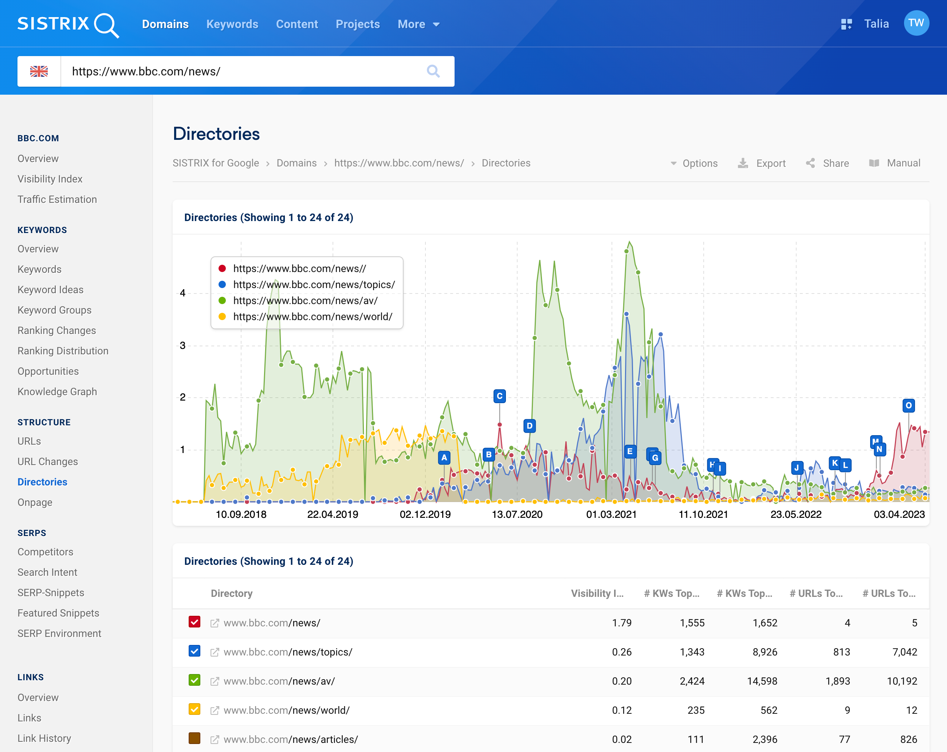Sort by the Directory column header
This screenshot has height=752, width=947.
click(x=232, y=594)
